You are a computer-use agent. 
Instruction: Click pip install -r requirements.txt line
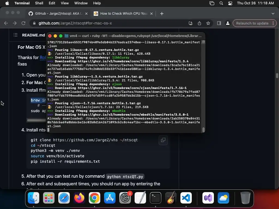point(65,161)
